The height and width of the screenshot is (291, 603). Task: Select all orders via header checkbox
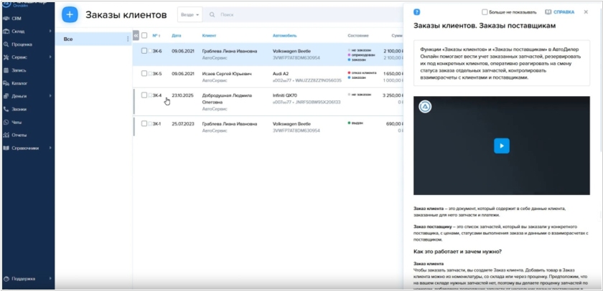[144, 35]
